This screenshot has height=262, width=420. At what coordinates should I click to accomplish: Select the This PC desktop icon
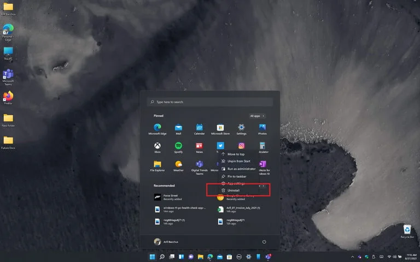8,53
